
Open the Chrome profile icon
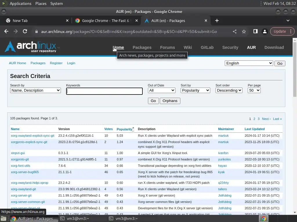pos(265,32)
